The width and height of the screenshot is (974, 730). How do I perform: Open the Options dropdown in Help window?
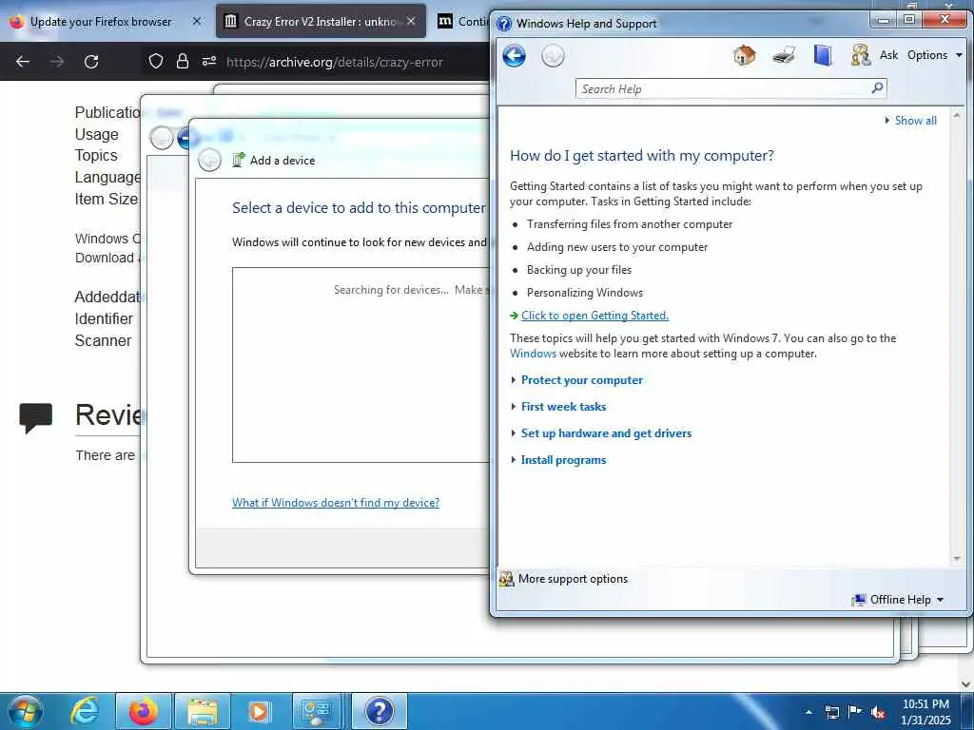coord(934,55)
